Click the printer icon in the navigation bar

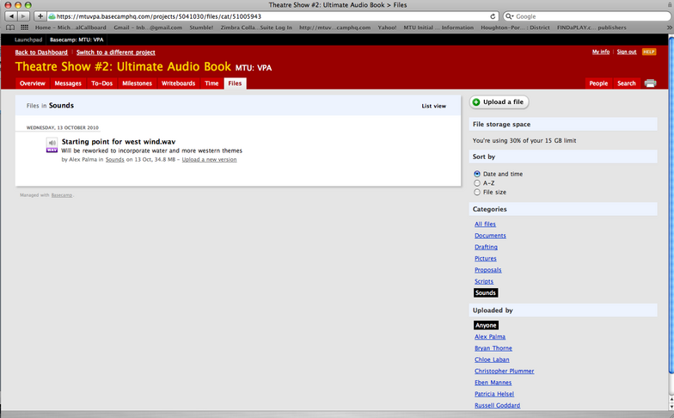(651, 83)
